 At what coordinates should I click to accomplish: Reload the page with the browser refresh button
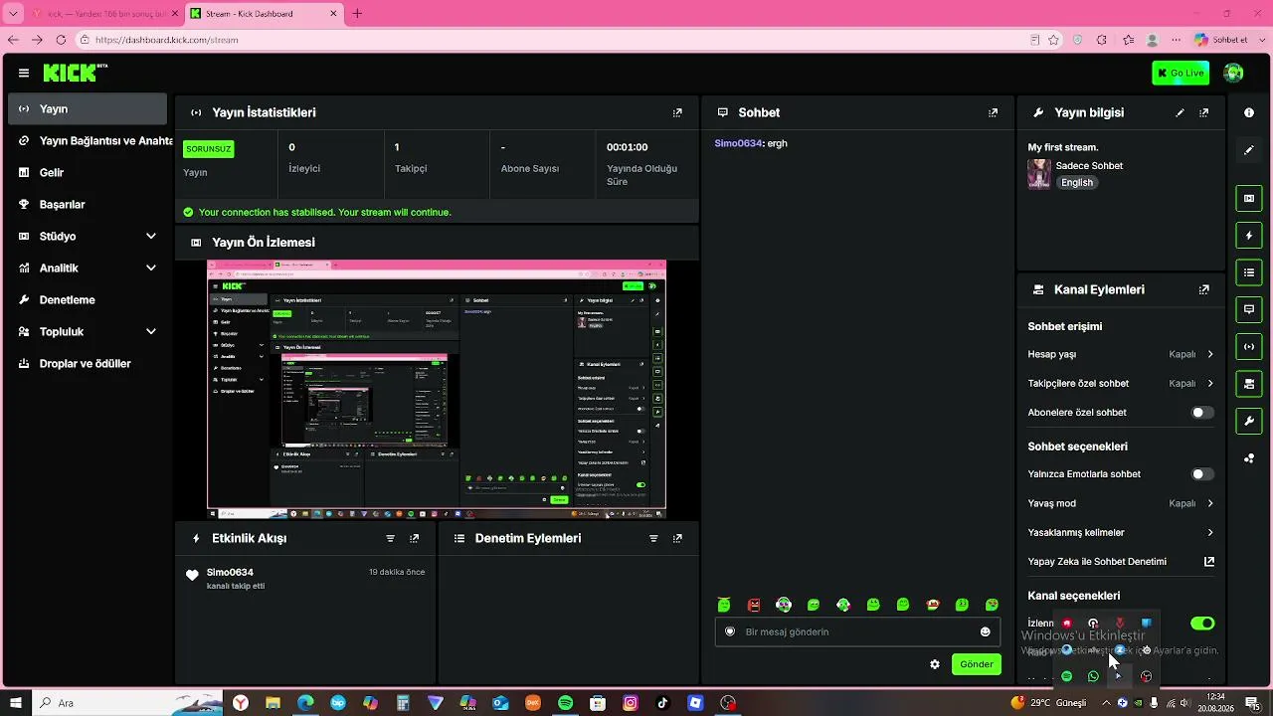(x=61, y=40)
